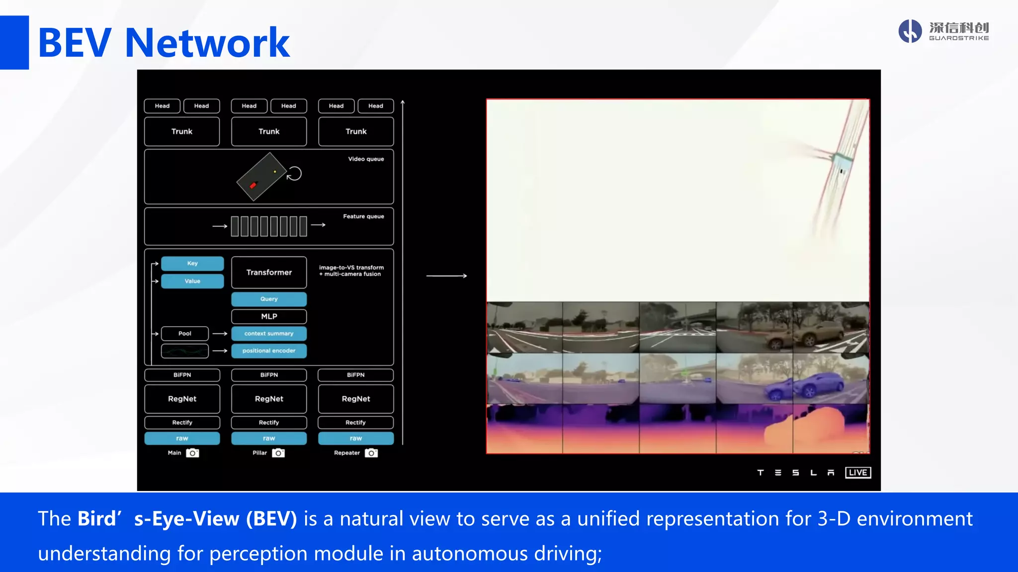Click the MLP block
The width and height of the screenshot is (1018, 572).
tap(269, 316)
